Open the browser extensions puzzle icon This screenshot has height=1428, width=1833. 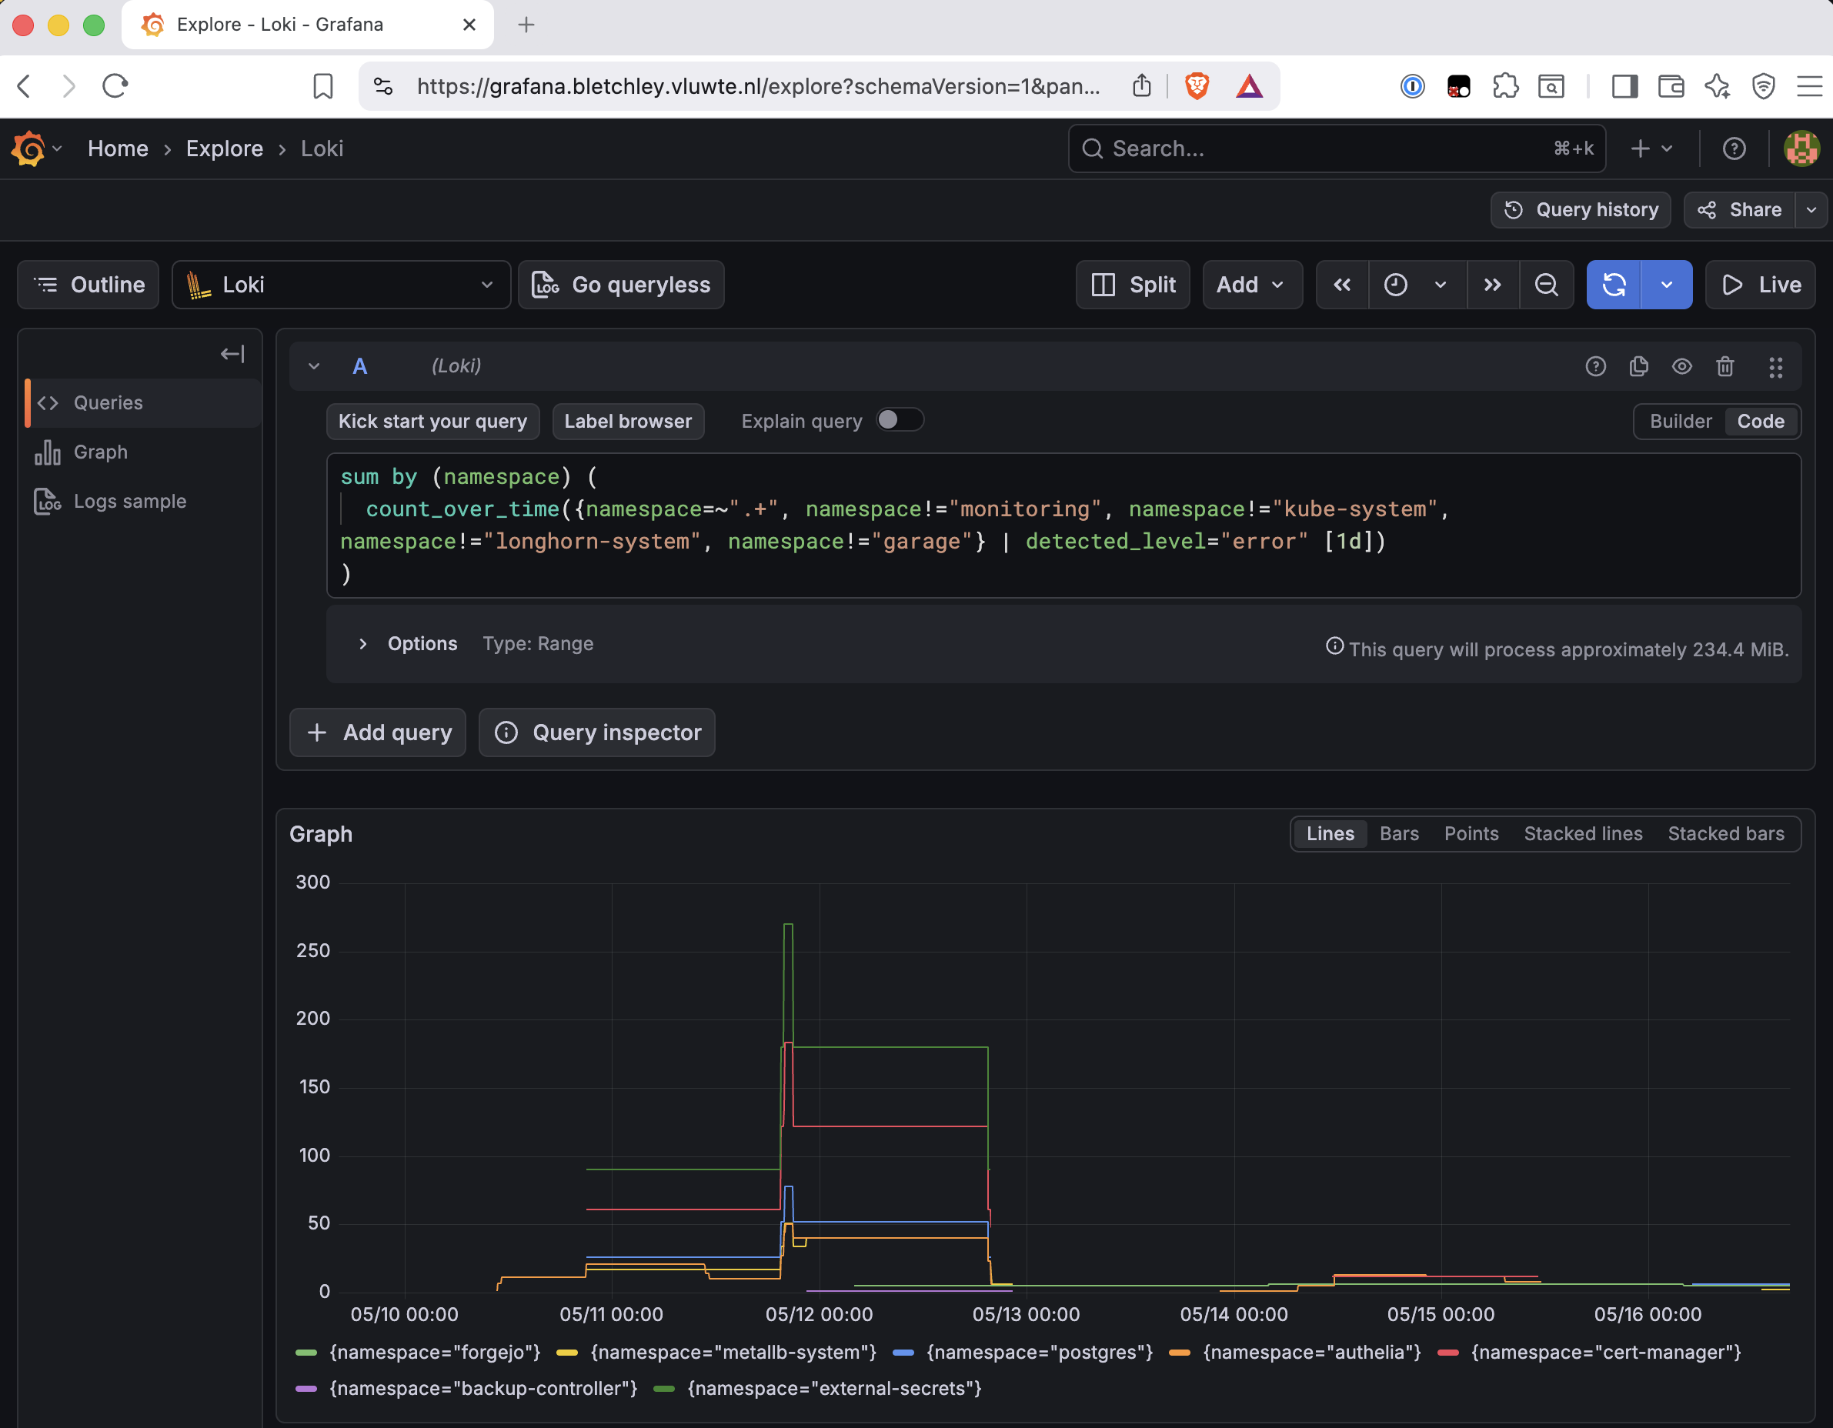1505,85
